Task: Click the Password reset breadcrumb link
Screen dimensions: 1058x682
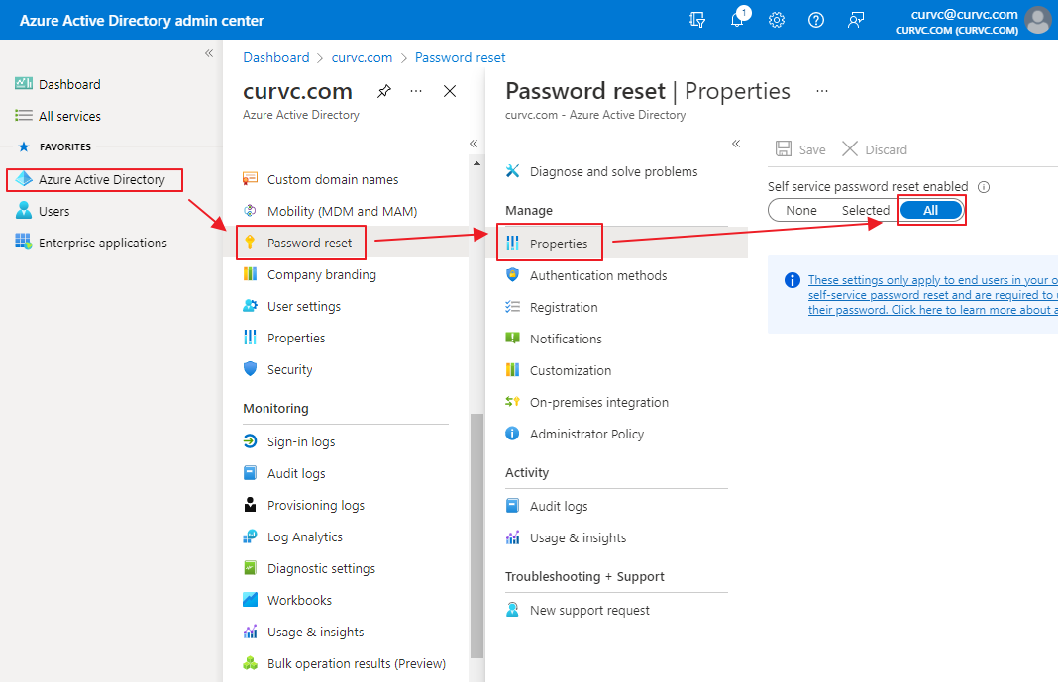Action: click(461, 58)
